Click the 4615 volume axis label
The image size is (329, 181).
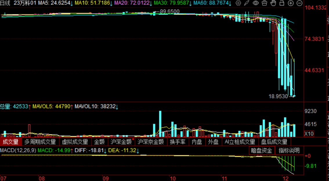310,124
